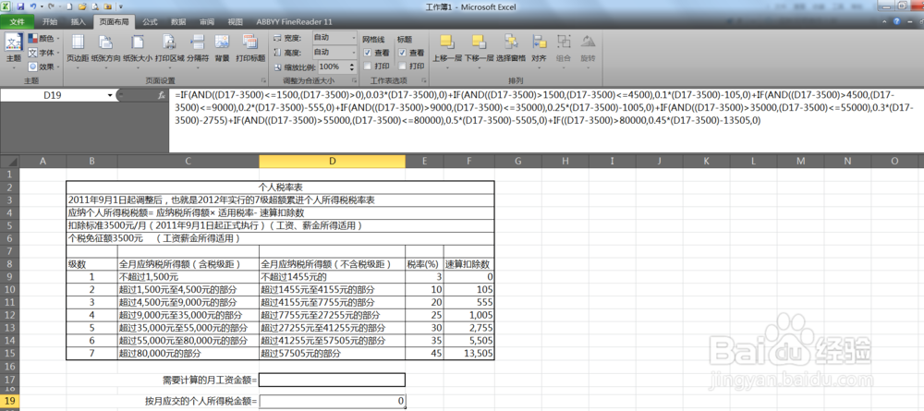Toggle Headings Print (标题 打印) checkbox
Viewport: 924px width, 411px height.
[403, 66]
